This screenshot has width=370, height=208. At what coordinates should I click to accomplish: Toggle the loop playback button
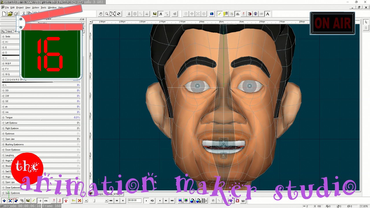tap(152, 200)
